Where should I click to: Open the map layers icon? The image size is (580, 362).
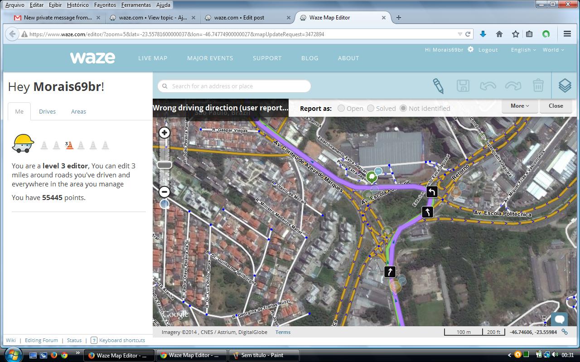click(565, 86)
